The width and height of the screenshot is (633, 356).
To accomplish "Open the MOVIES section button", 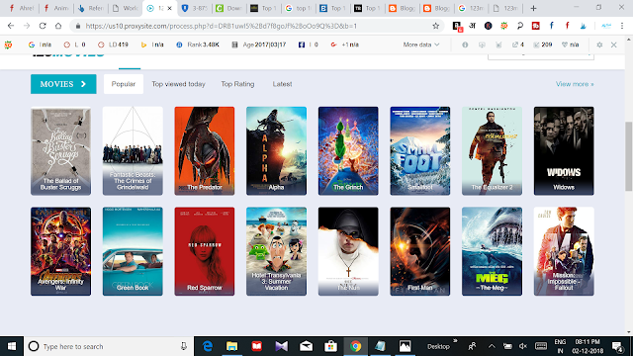I will pyautogui.click(x=63, y=84).
